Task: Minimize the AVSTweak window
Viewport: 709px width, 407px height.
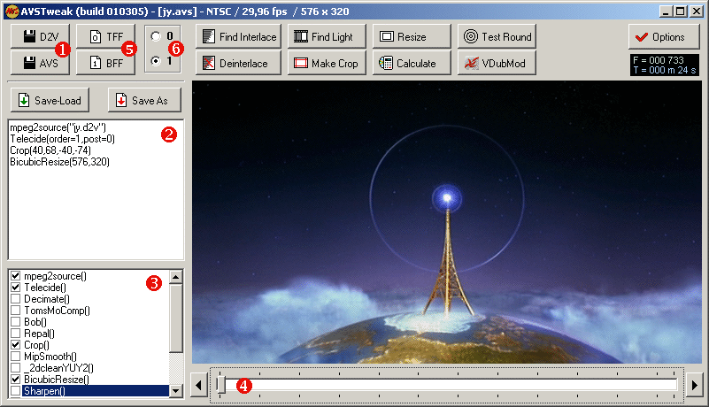Action: [665, 12]
